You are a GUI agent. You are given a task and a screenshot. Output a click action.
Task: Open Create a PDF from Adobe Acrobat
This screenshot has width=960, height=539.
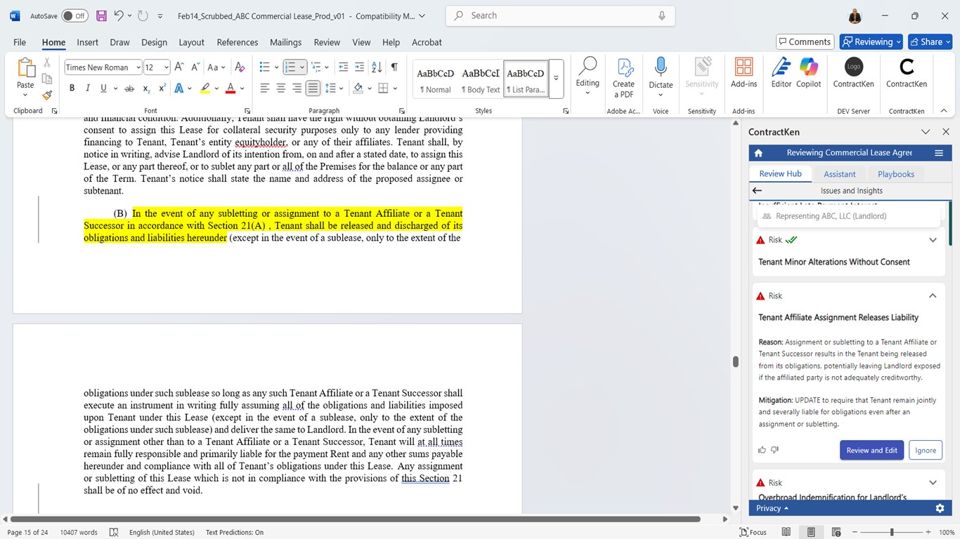click(x=623, y=78)
